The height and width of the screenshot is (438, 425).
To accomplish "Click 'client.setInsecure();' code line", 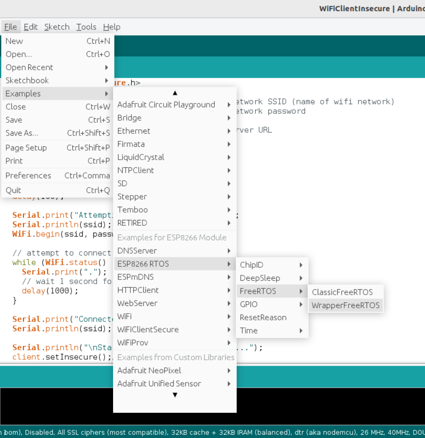I will pos(62,357).
